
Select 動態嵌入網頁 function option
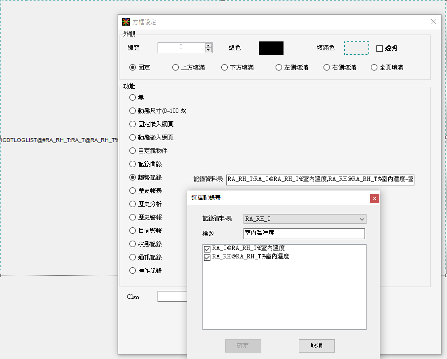pos(132,137)
